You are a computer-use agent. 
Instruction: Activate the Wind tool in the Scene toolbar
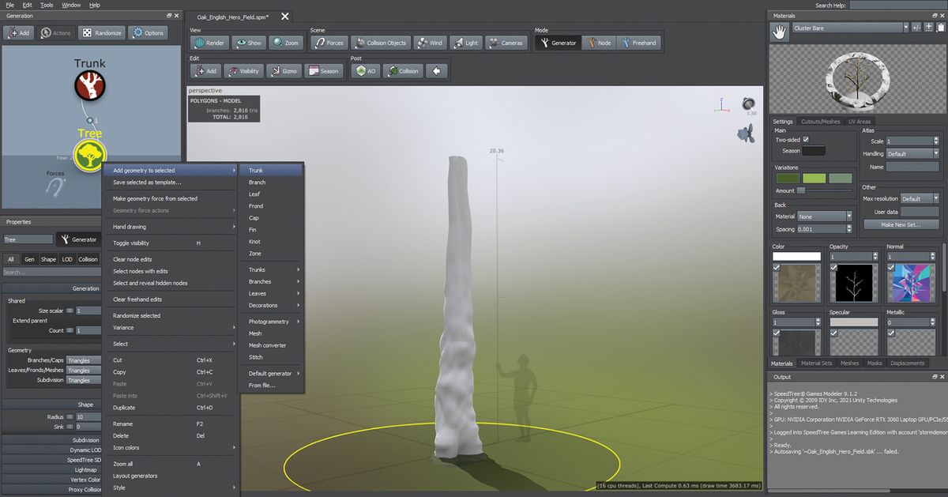pos(430,43)
